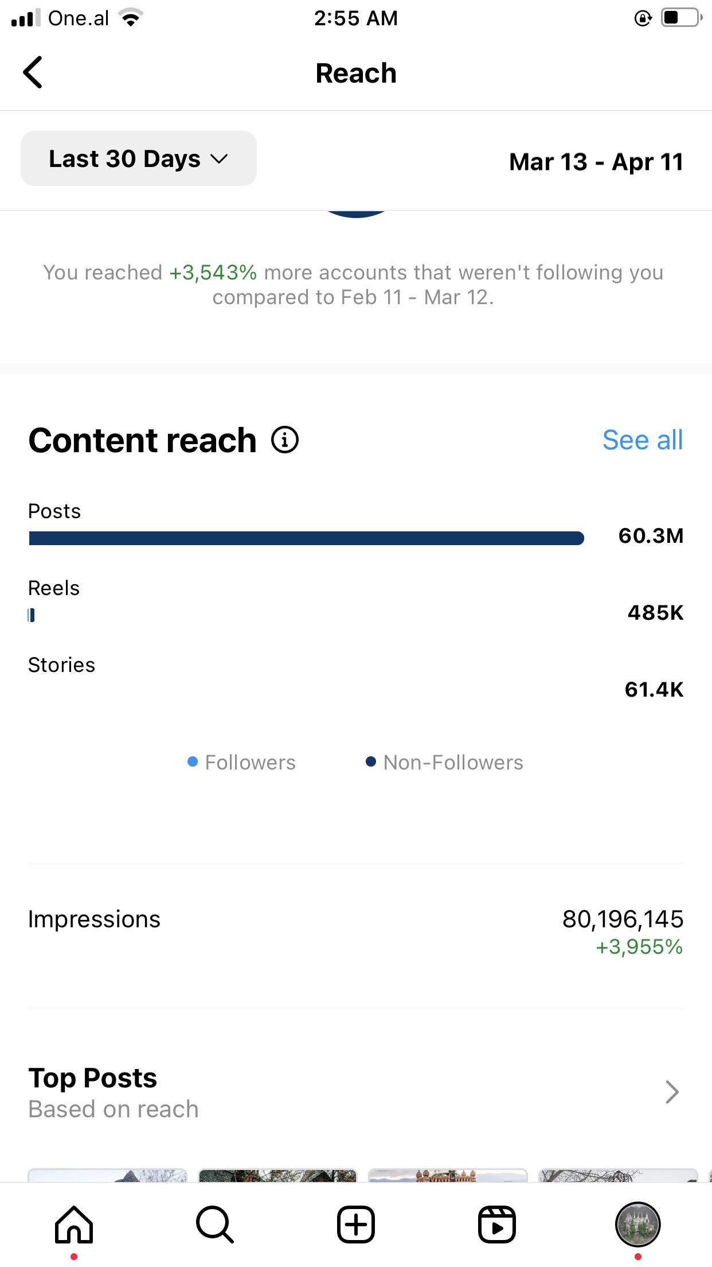Open Content reach info icon

click(285, 440)
